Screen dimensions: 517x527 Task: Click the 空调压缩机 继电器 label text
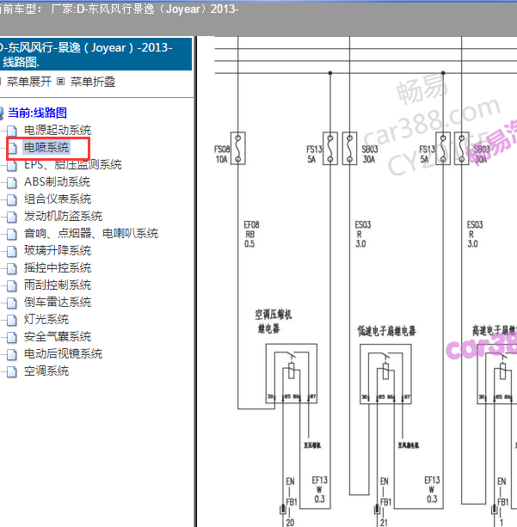(x=273, y=322)
